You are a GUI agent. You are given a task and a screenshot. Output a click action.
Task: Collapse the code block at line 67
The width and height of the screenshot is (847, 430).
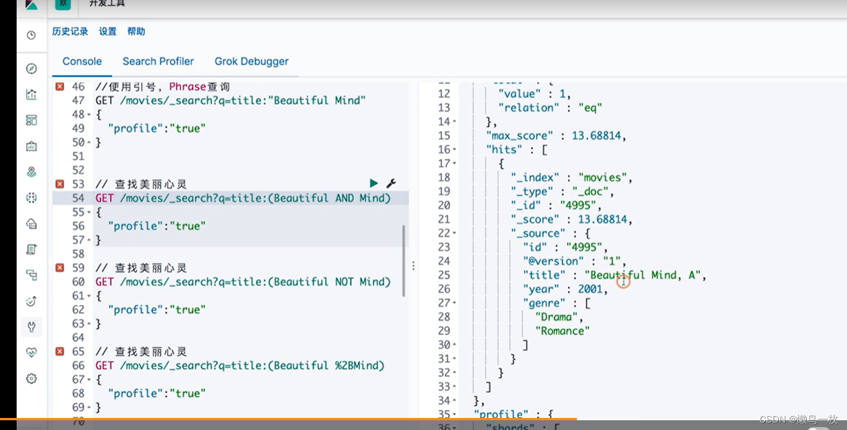point(89,380)
